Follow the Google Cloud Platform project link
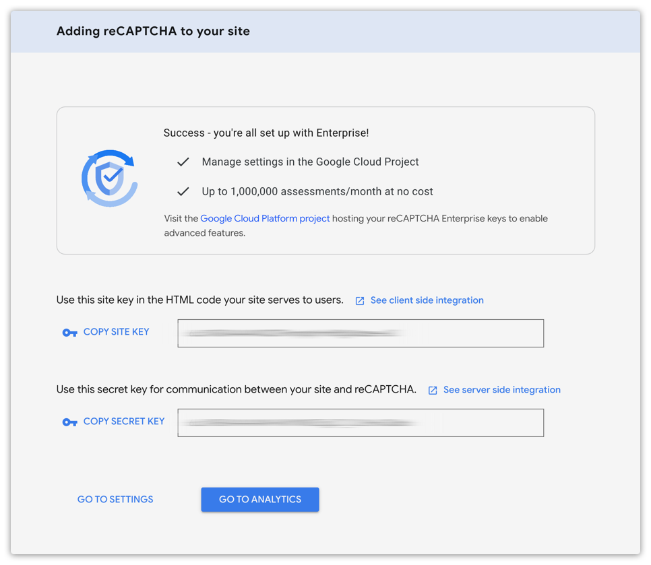 [265, 219]
